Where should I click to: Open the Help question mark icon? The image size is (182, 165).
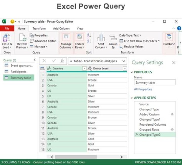pyautogui.click(x=179, y=28)
